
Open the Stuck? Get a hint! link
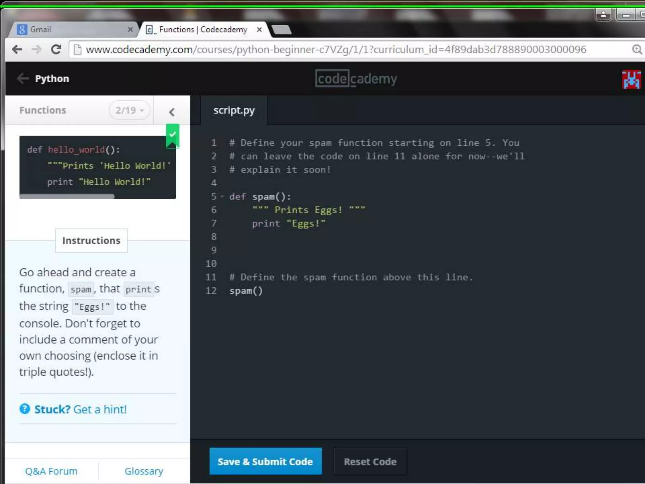80,409
